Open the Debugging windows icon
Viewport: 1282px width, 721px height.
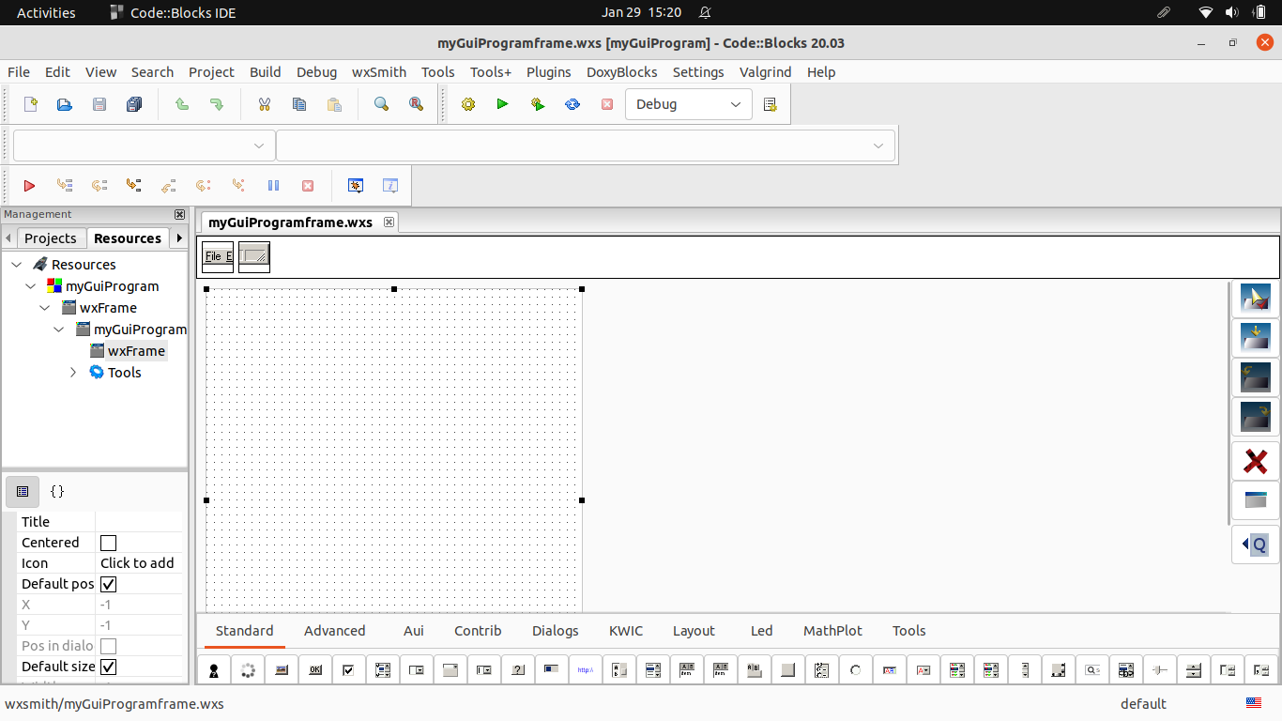coord(356,186)
